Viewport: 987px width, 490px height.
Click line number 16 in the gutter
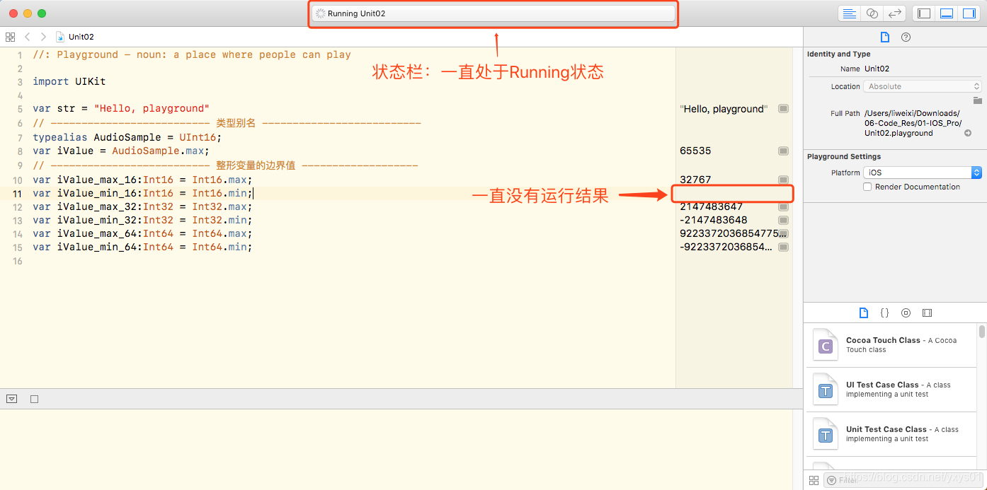tap(18, 261)
